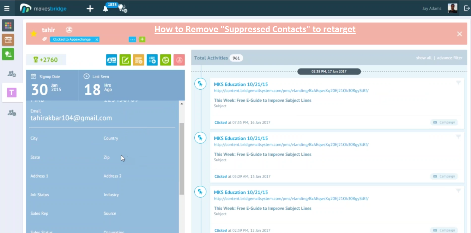Open the brown marketplace store sidebar icon
Image resolution: width=471 pixels, height=233 pixels.
pos(8,40)
